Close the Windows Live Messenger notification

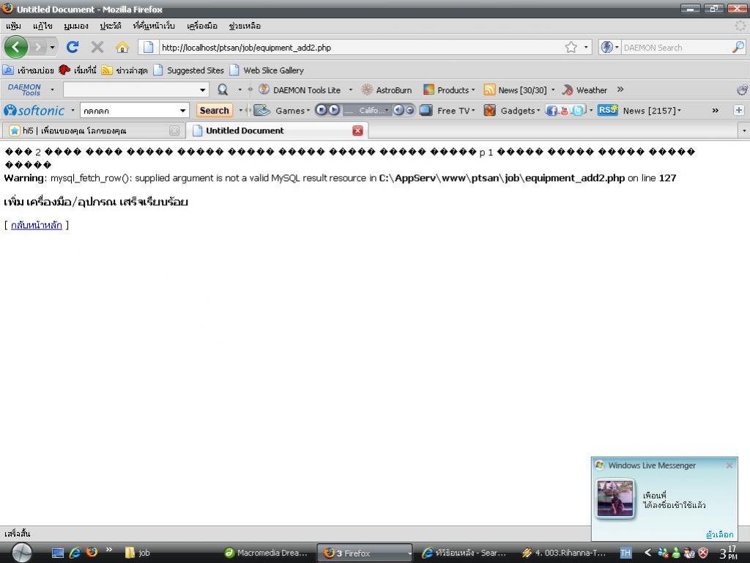(x=729, y=466)
